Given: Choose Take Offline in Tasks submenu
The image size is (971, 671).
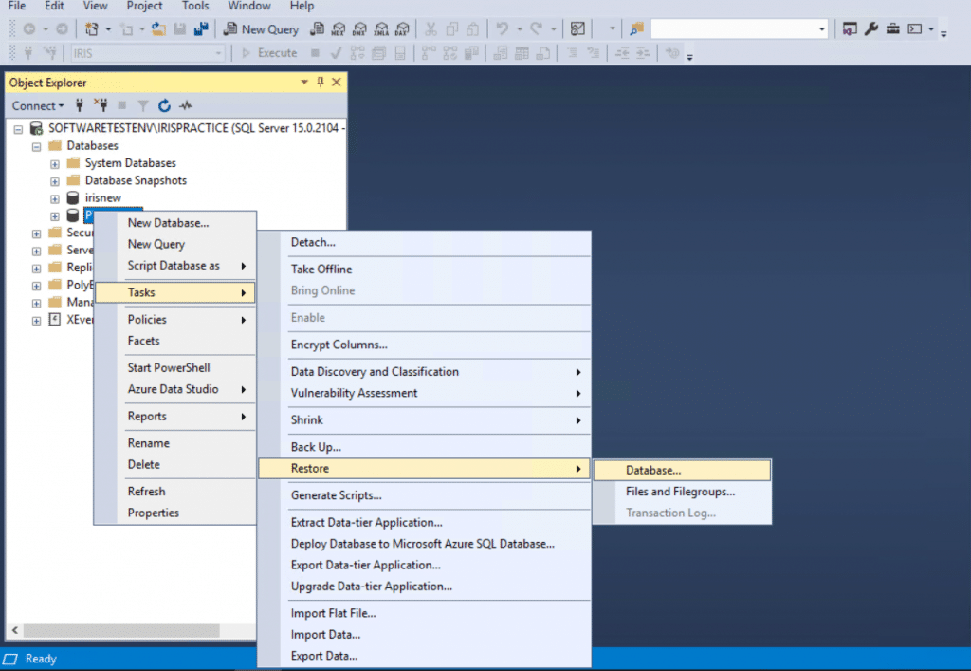Looking at the screenshot, I should (x=425, y=270).
